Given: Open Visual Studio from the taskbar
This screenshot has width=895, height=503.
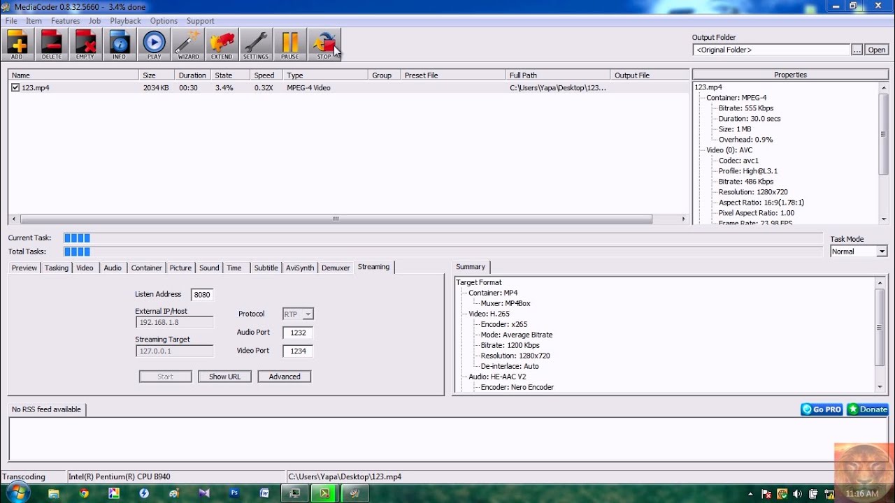Looking at the screenshot, I should [204, 493].
